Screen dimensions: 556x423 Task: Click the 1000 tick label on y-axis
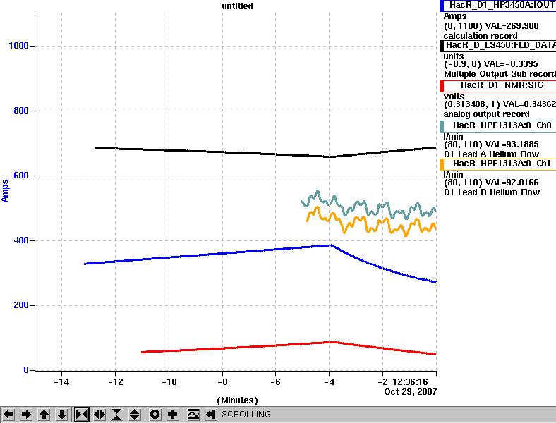pyautogui.click(x=18, y=46)
